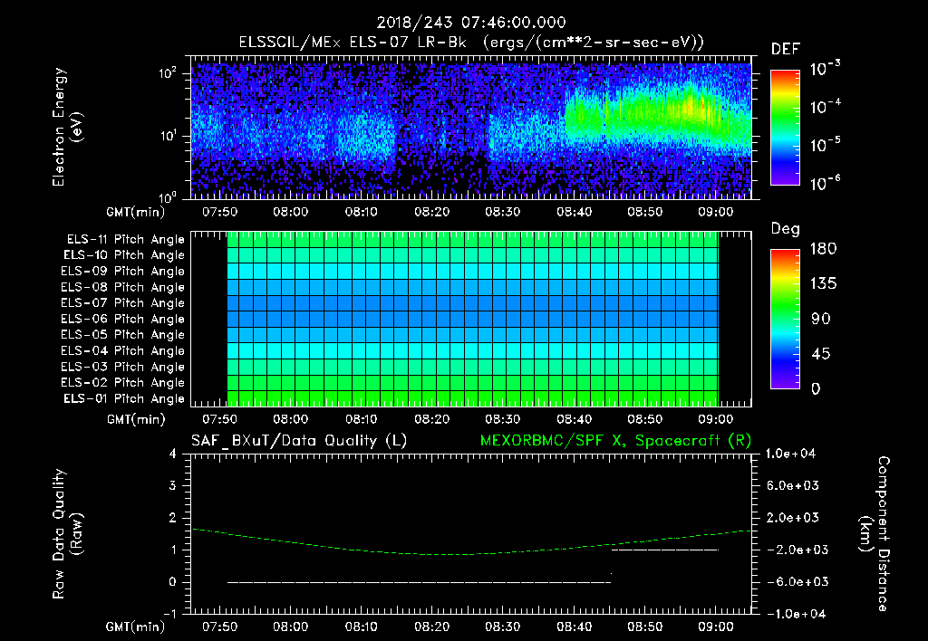
Task: Click the DEF color bar legend
Action: point(785,127)
